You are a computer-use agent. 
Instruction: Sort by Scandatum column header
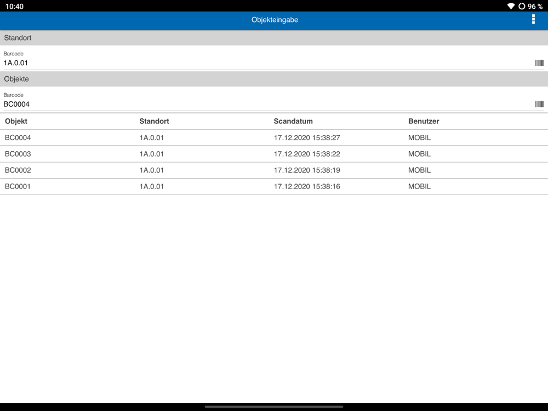click(293, 121)
